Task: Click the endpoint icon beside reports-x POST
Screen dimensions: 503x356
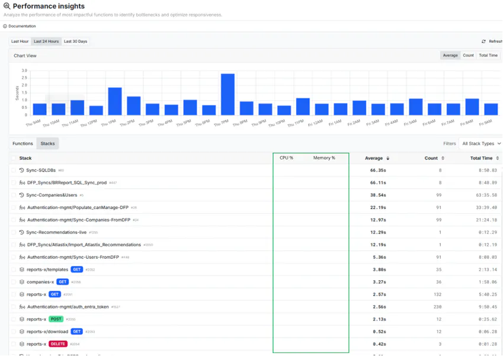Action: click(22, 319)
